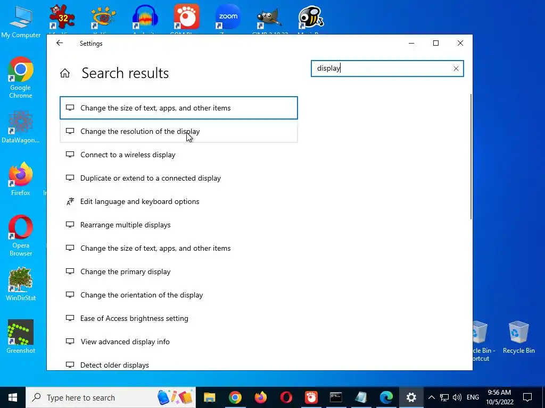Show hidden system tray icons
Screen dimensions: 545x408
pos(431,397)
